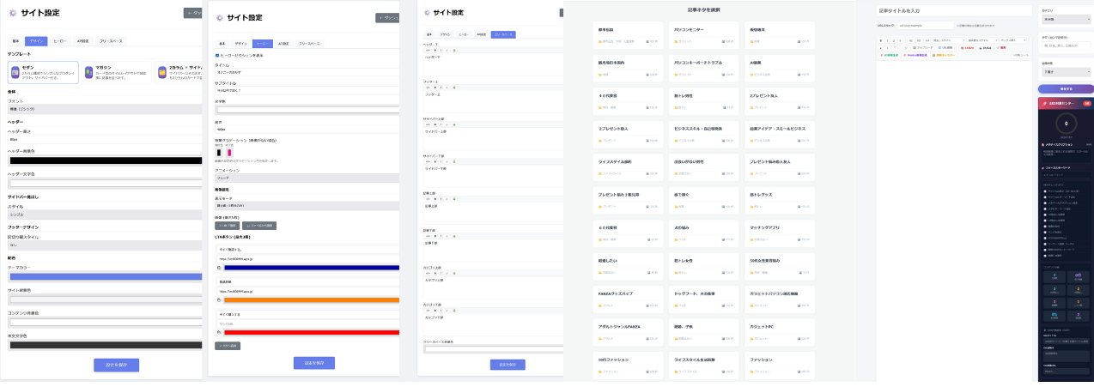Click the red CTA button color bar
1094x387 pixels.
(311, 332)
